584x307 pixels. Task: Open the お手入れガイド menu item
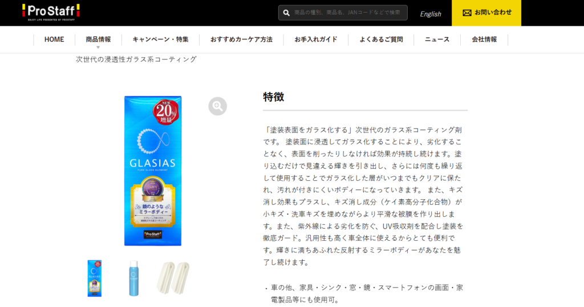[316, 39]
